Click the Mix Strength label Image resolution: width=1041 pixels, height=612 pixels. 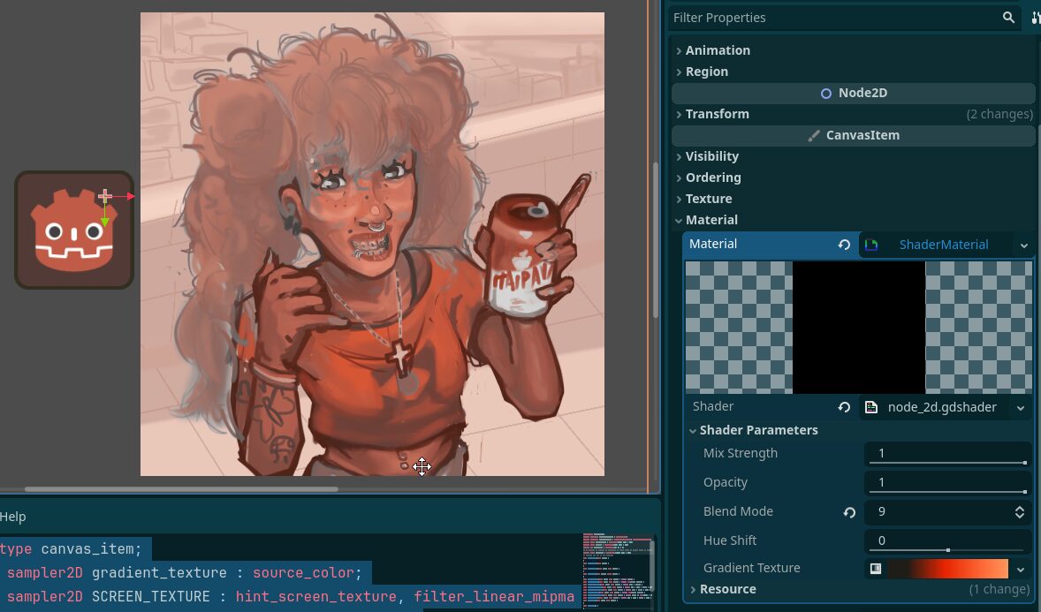[741, 453]
